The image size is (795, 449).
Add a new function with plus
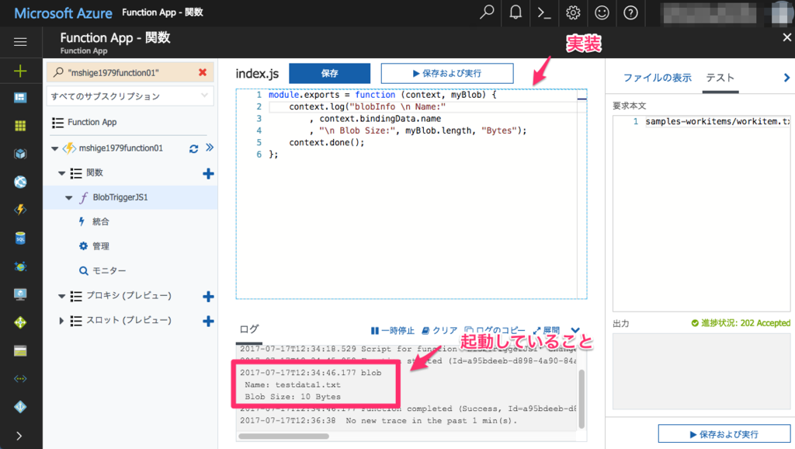pyautogui.click(x=208, y=173)
